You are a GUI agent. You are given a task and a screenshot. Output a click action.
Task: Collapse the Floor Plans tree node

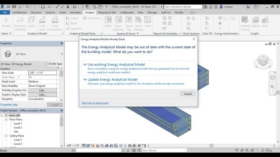[6, 119]
